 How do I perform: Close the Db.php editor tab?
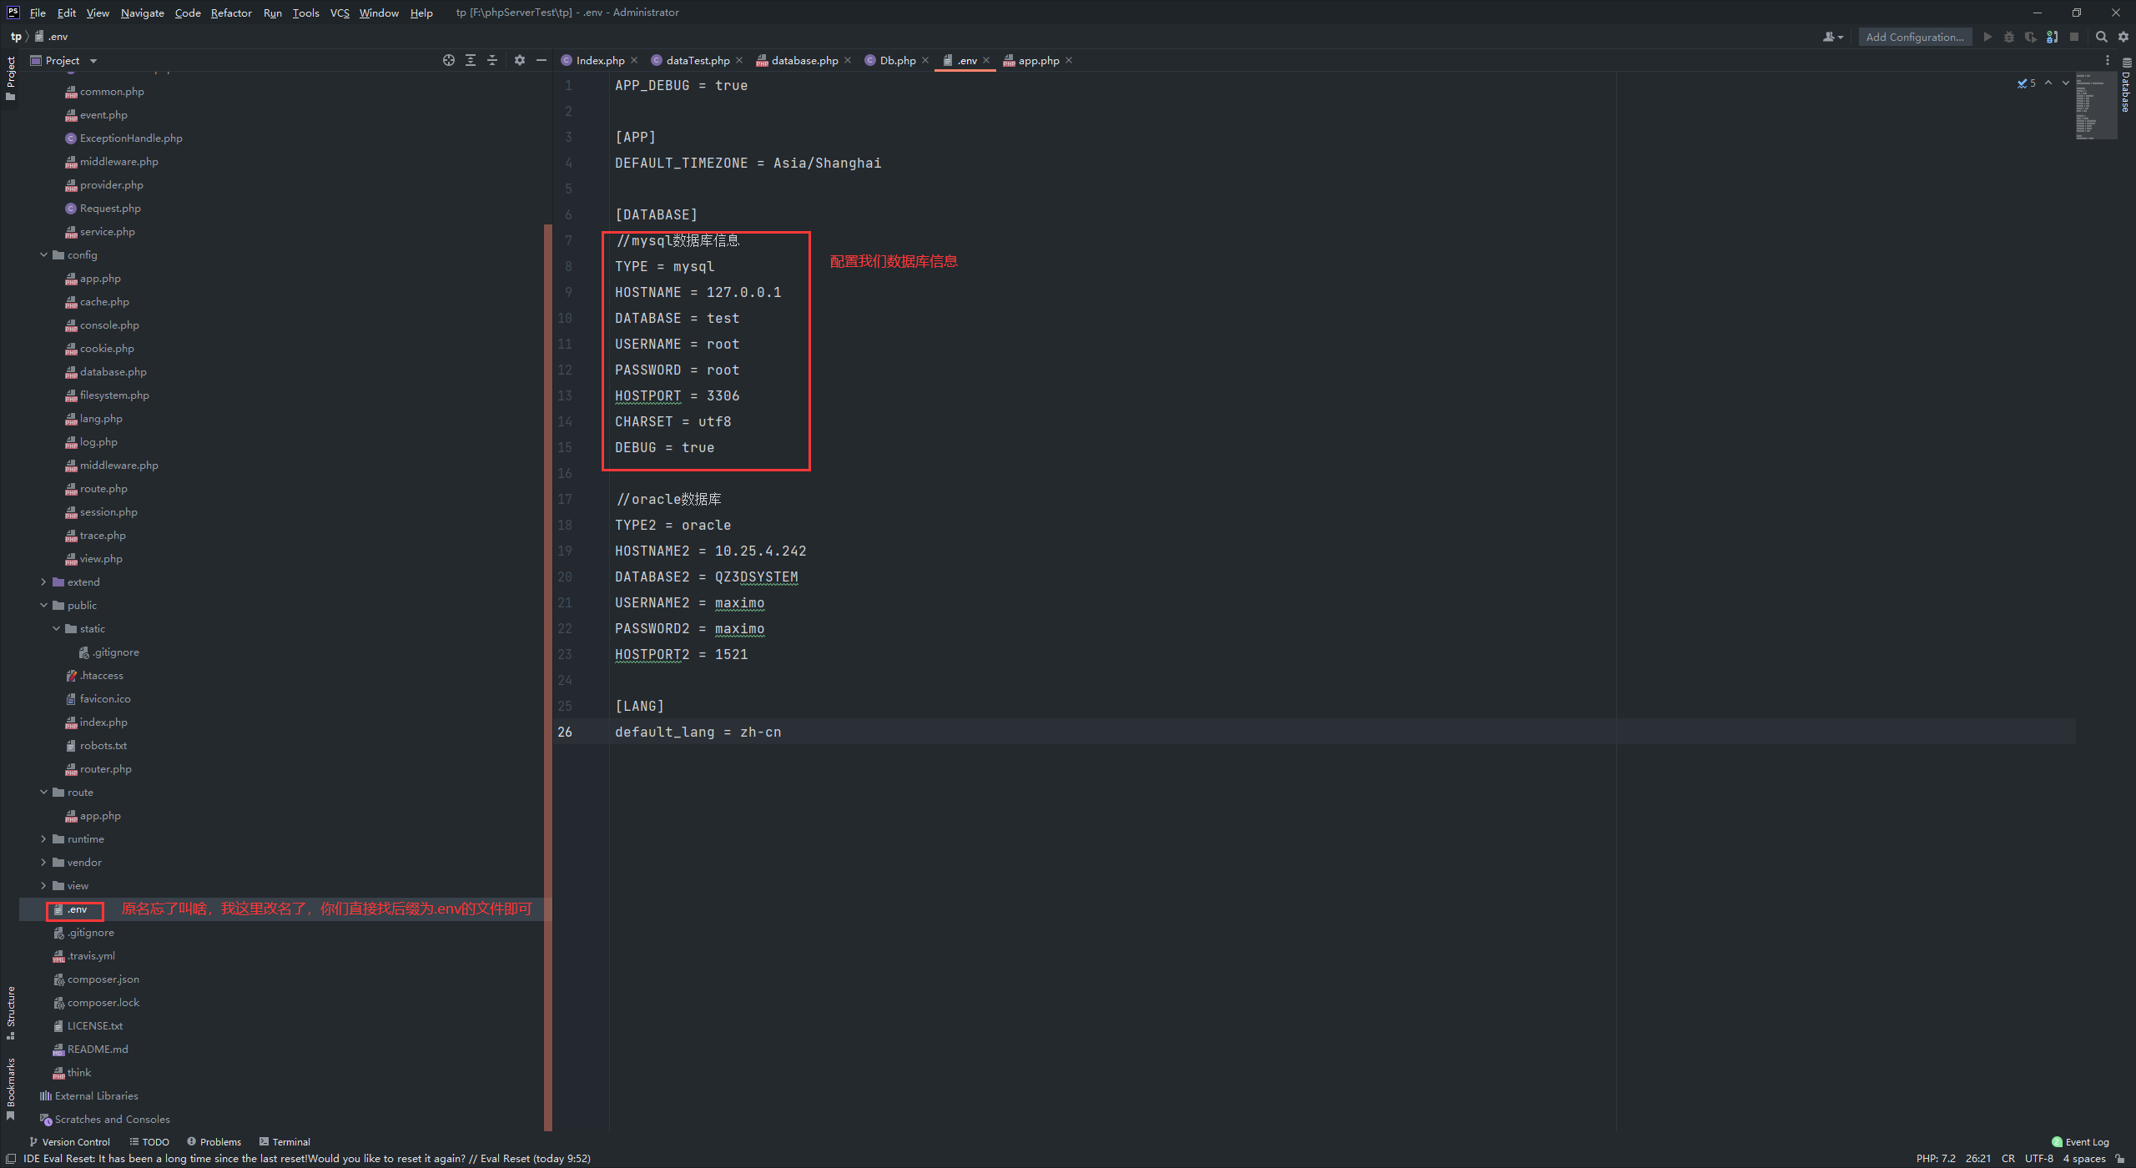pos(925,60)
